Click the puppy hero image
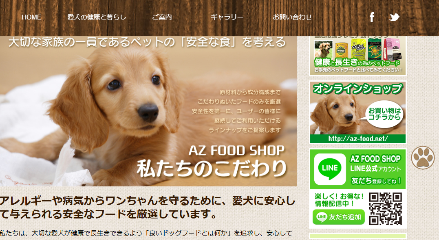Screen dimensions: 439x240 [148, 111]
